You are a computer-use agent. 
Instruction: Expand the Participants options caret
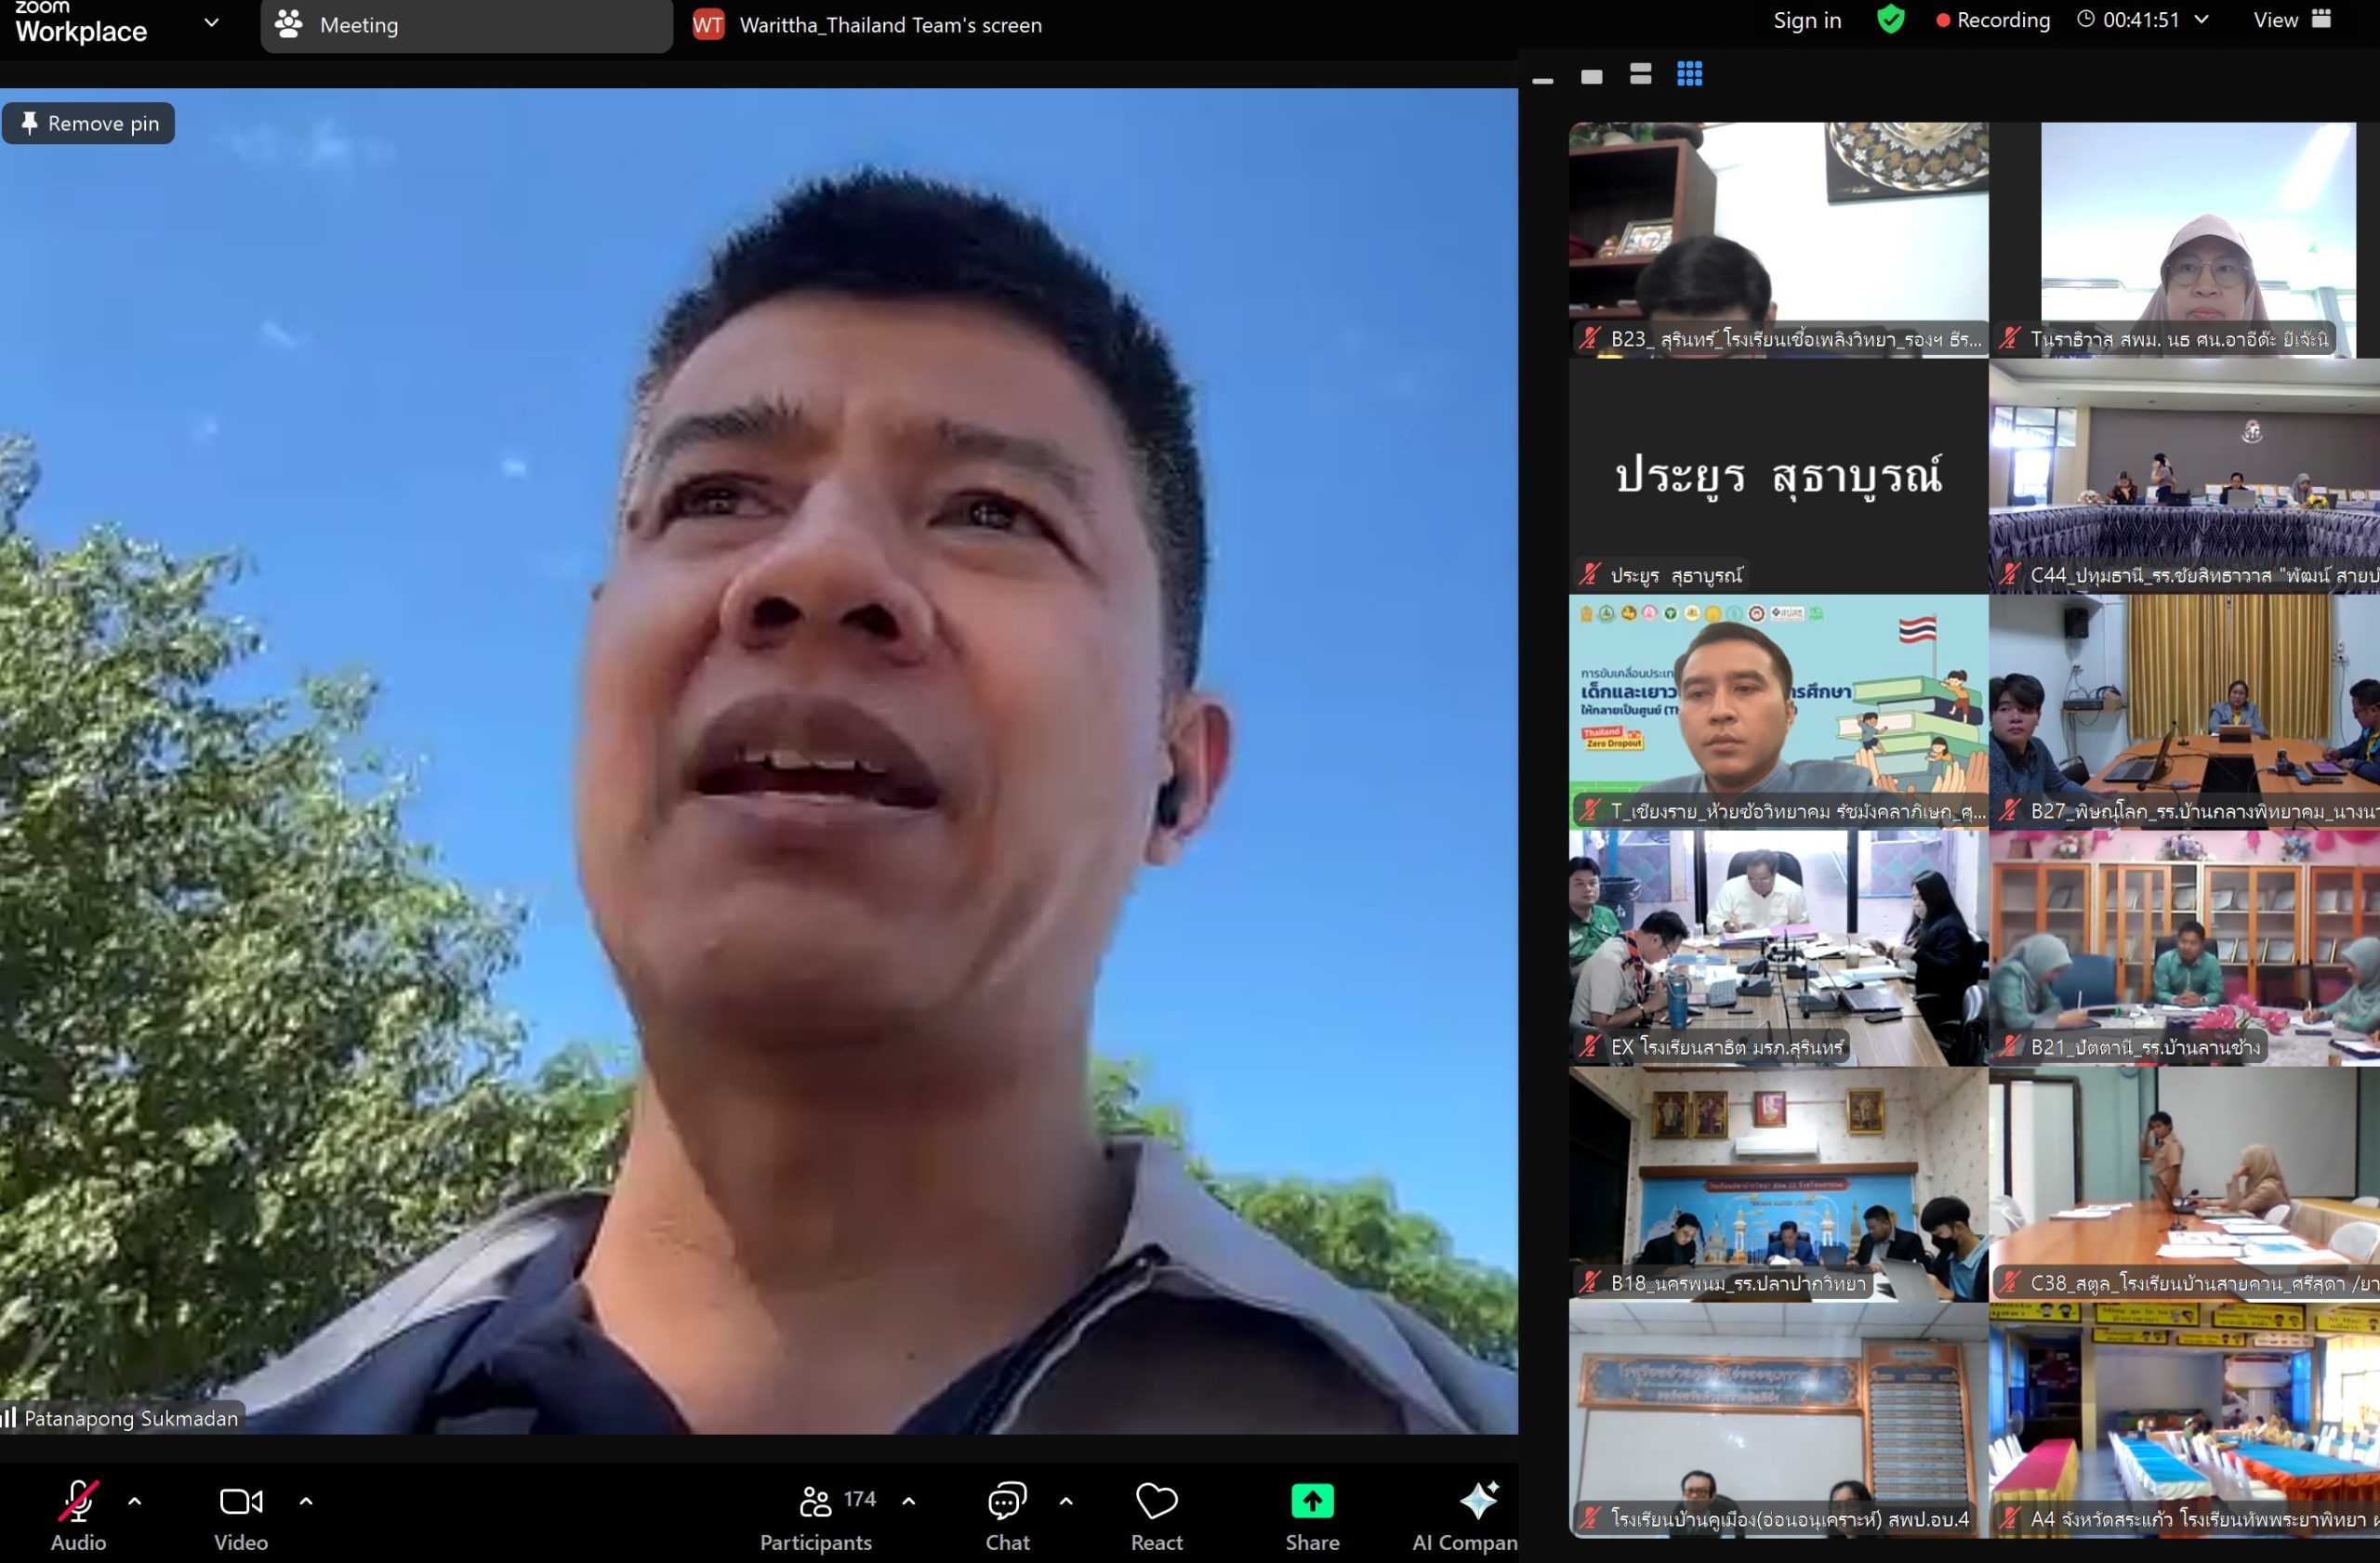tap(909, 1501)
